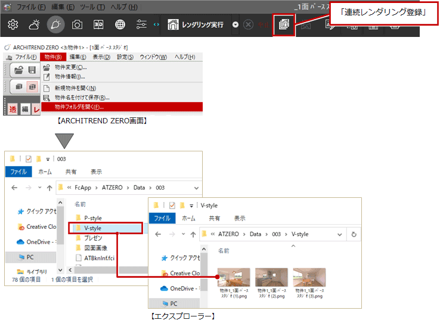
Task: Open ファイル(F) menu in ARCHITREND ZERO
Action: (x=26, y=57)
